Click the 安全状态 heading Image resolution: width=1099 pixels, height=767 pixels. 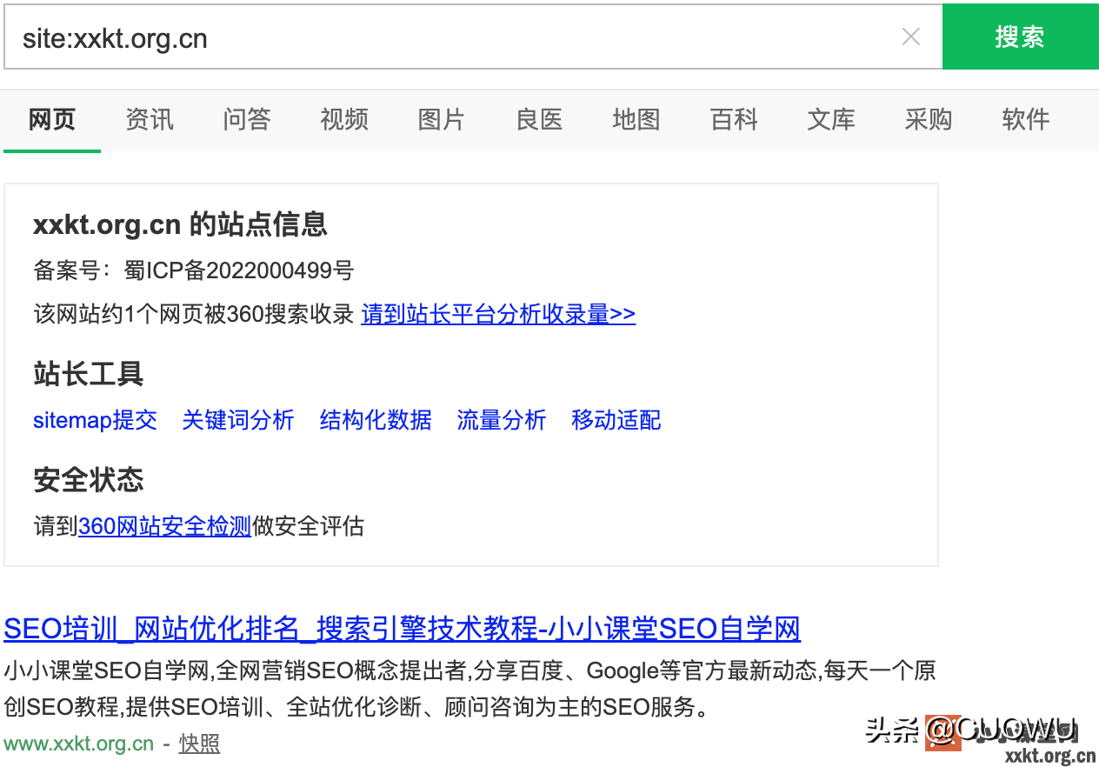click(88, 480)
